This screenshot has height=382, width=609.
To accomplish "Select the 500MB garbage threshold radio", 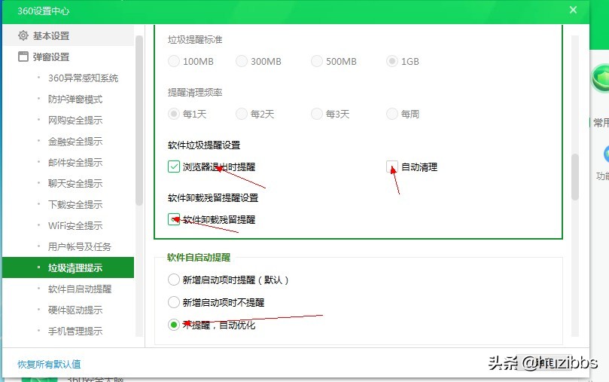I will click(317, 61).
